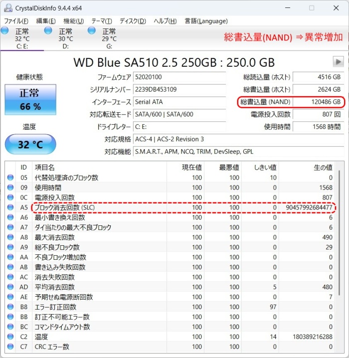
Task: Select the G: drive status icon
Action: coord(92,31)
